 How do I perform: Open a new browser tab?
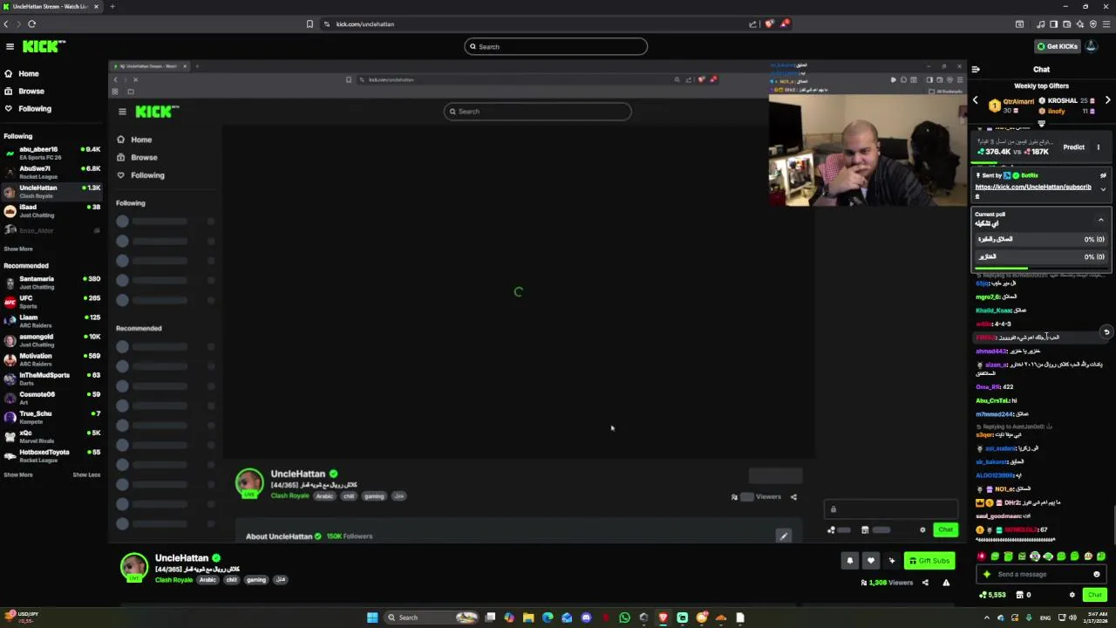tap(112, 6)
